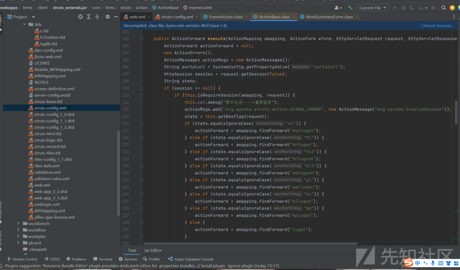Click the Debug bug icon
Viewport: 460px width, 270px height.
403,8
